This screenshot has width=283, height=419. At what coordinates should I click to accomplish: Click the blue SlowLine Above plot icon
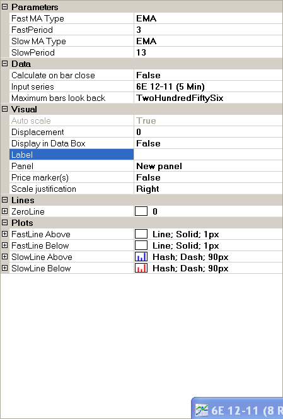tap(141, 257)
